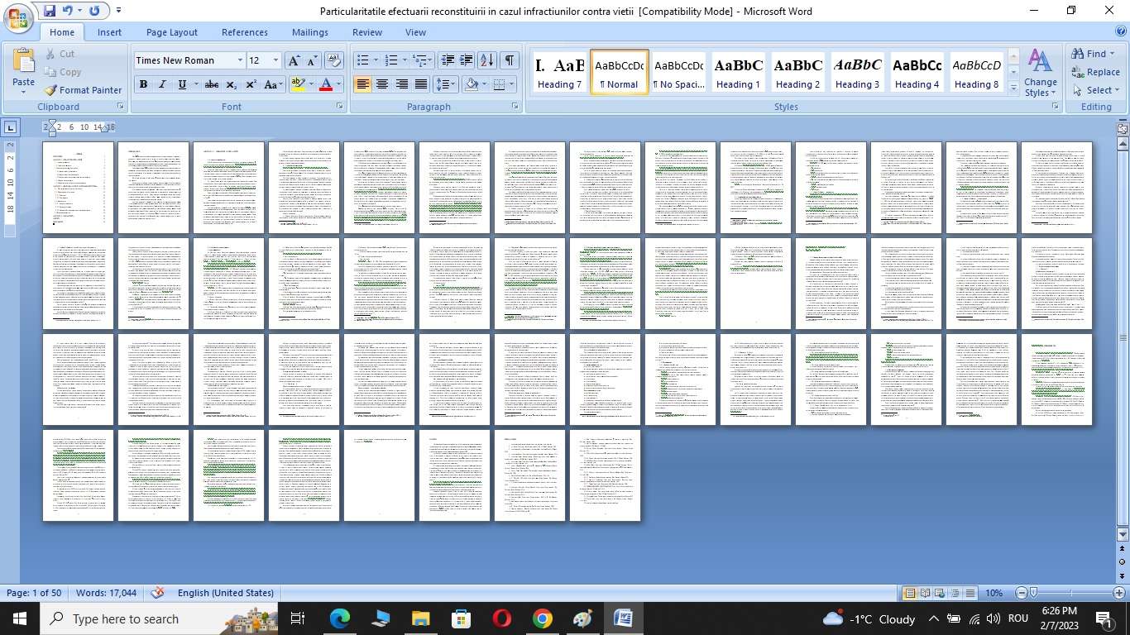Open the round Office Button menu
This screenshot has width=1130, height=635.
(17, 18)
